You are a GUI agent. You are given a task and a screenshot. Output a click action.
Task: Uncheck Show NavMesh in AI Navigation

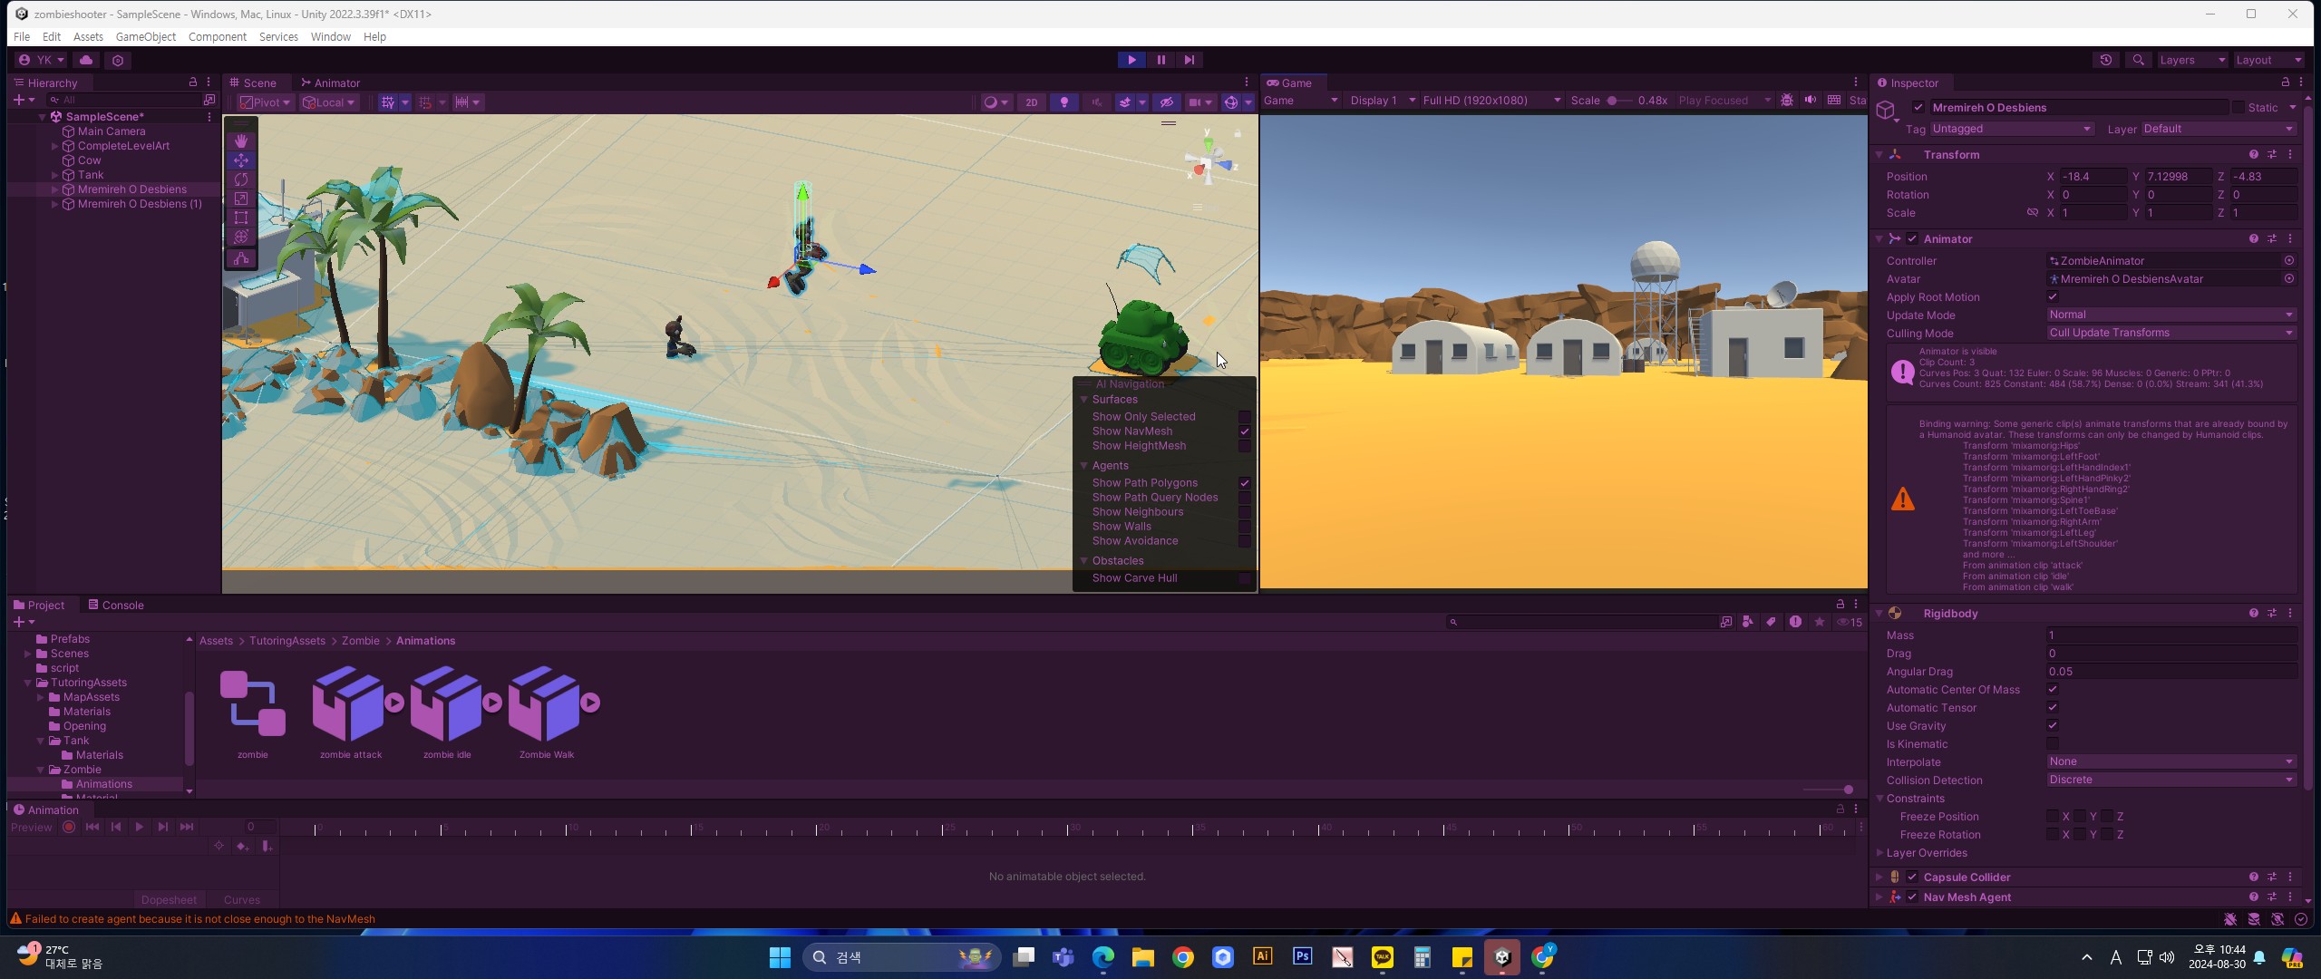1244,431
